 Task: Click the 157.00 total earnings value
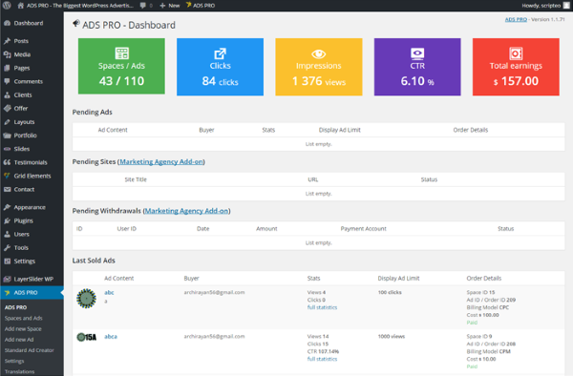point(520,81)
